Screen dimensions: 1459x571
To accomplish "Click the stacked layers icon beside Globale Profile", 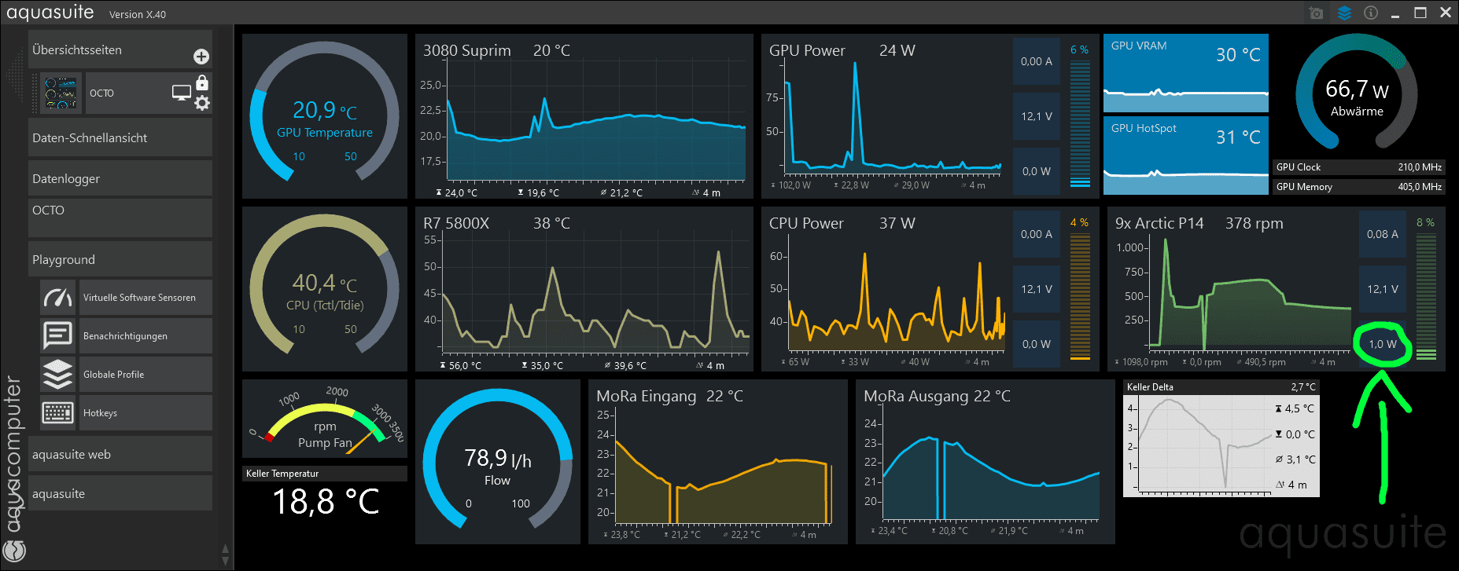I will tap(58, 375).
